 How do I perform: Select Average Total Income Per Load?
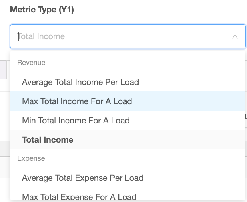[x=128, y=82]
